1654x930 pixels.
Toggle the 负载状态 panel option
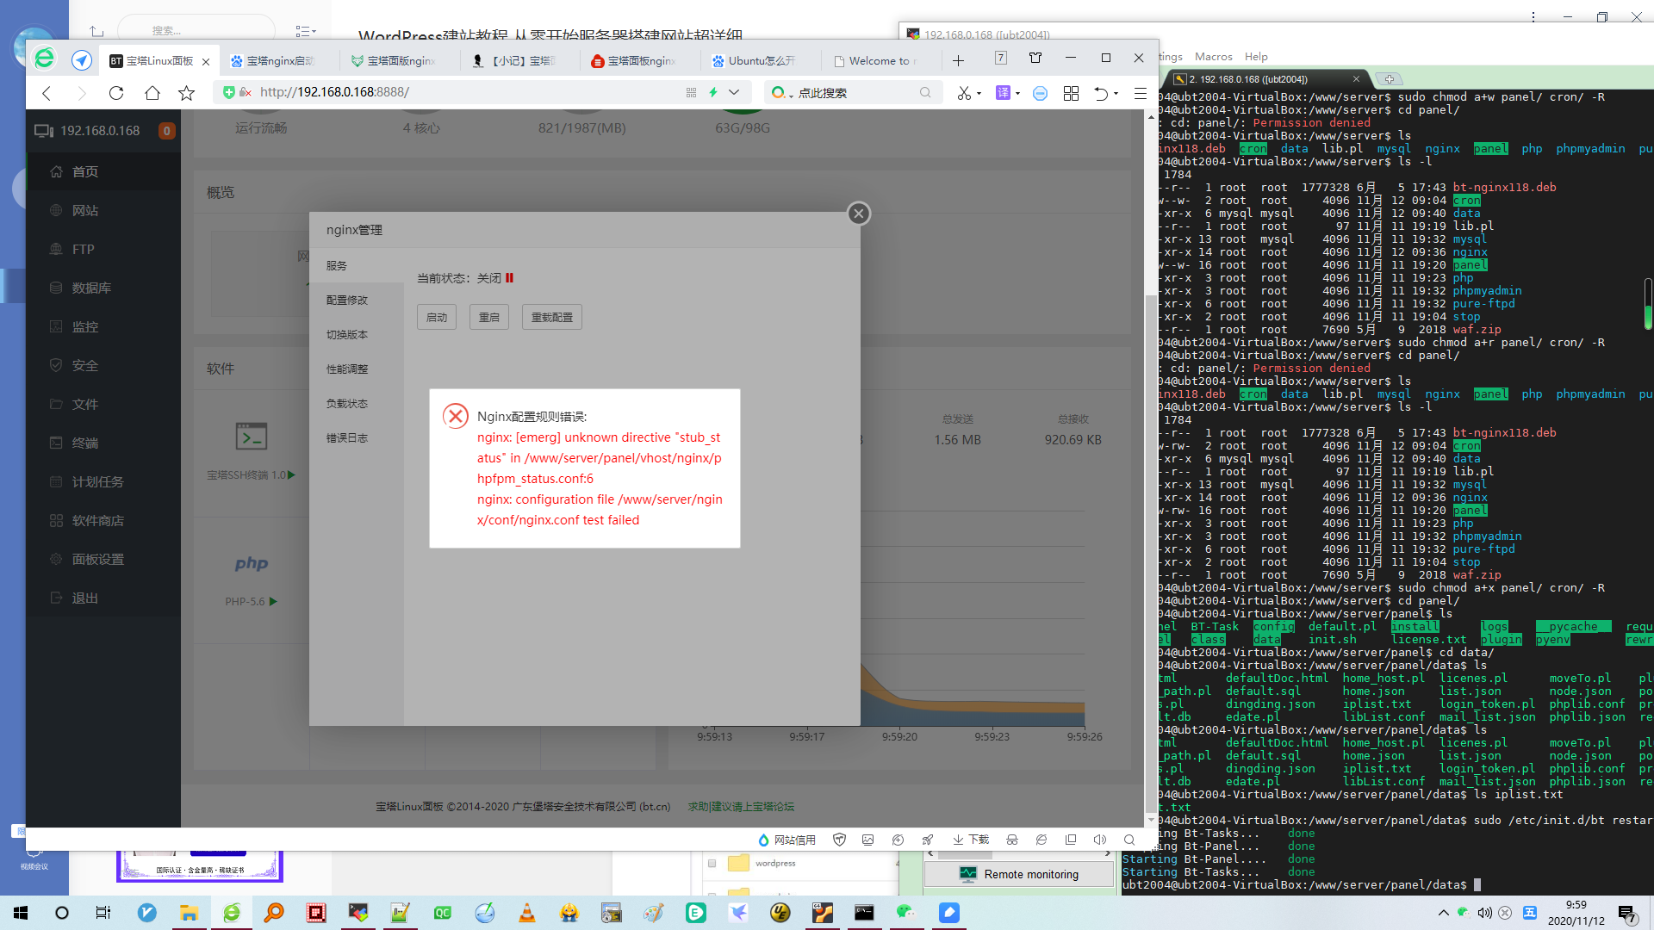click(346, 403)
